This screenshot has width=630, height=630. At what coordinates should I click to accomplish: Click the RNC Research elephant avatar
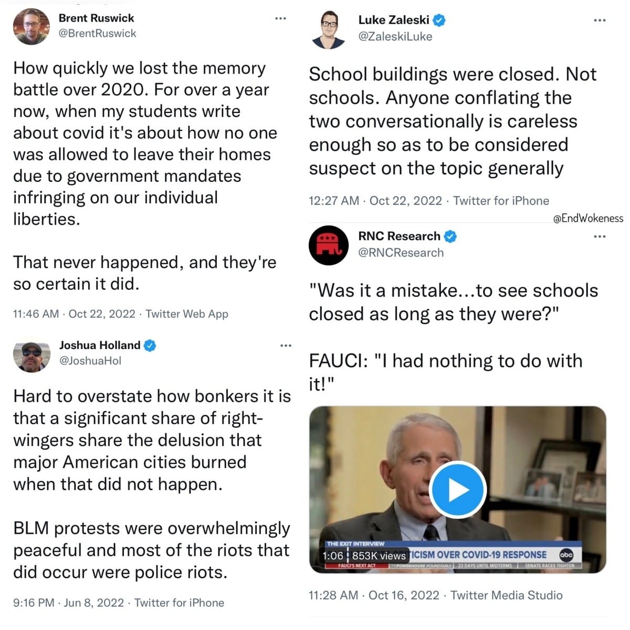pos(329,245)
